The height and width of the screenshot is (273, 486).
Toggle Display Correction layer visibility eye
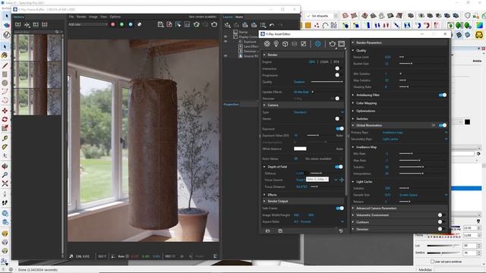[x=226, y=36]
